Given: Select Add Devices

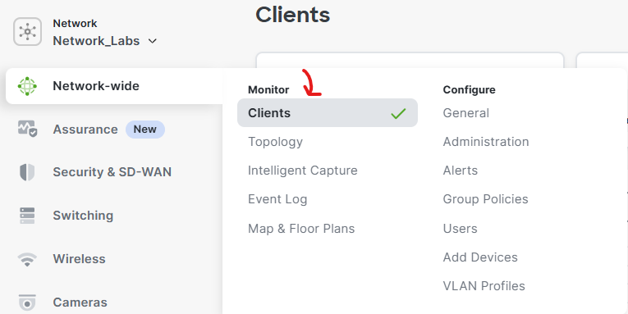Looking at the screenshot, I should click(x=480, y=257).
